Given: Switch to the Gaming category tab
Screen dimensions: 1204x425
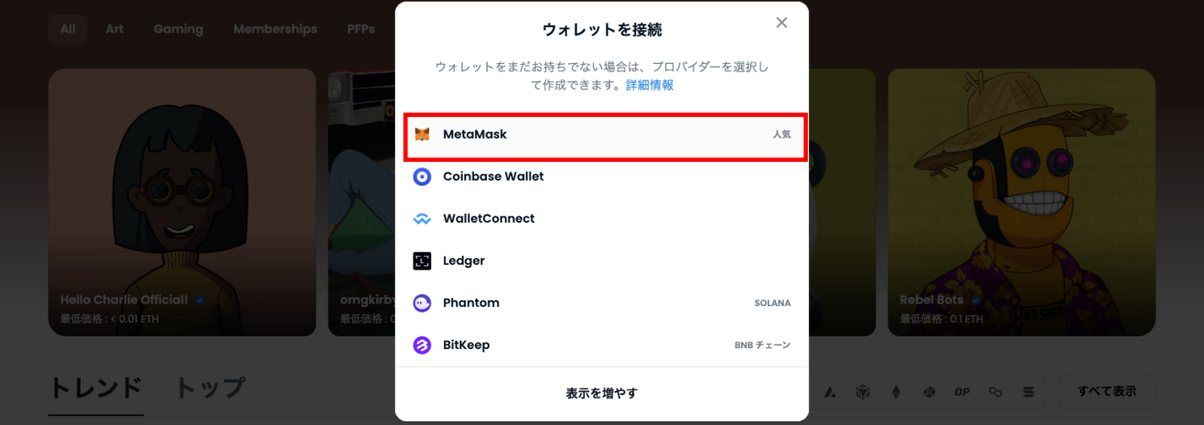Looking at the screenshot, I should pyautogui.click(x=178, y=29).
